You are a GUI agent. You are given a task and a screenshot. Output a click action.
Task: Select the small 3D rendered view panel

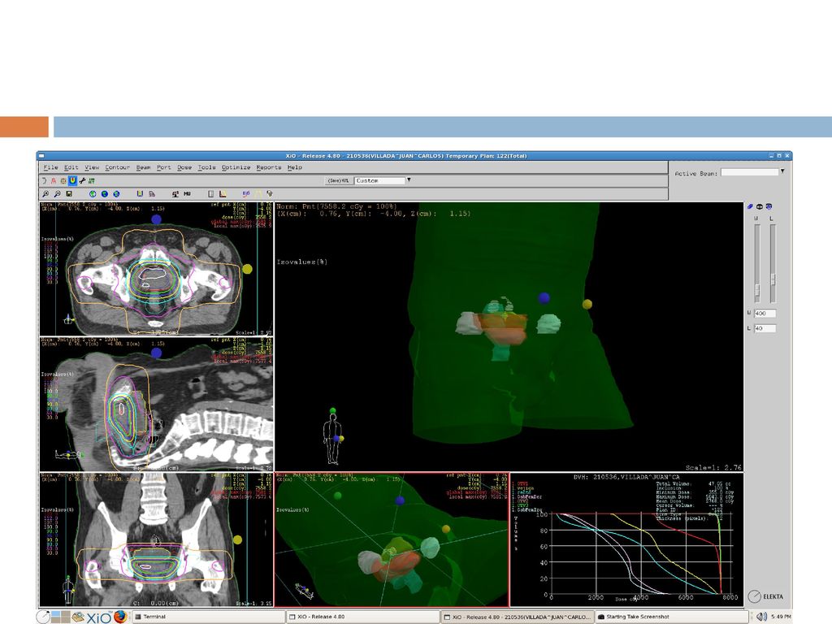click(x=392, y=539)
